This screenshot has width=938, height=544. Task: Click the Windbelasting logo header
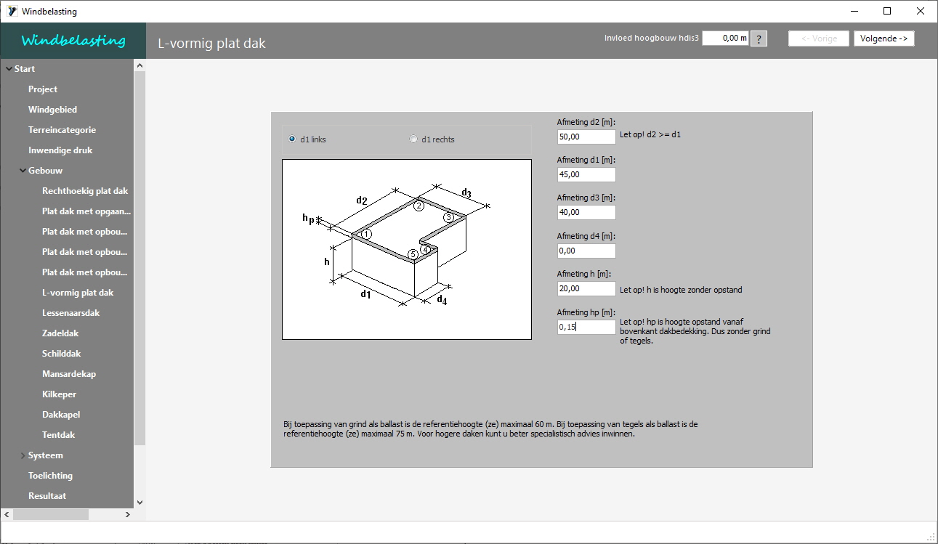[x=73, y=41]
